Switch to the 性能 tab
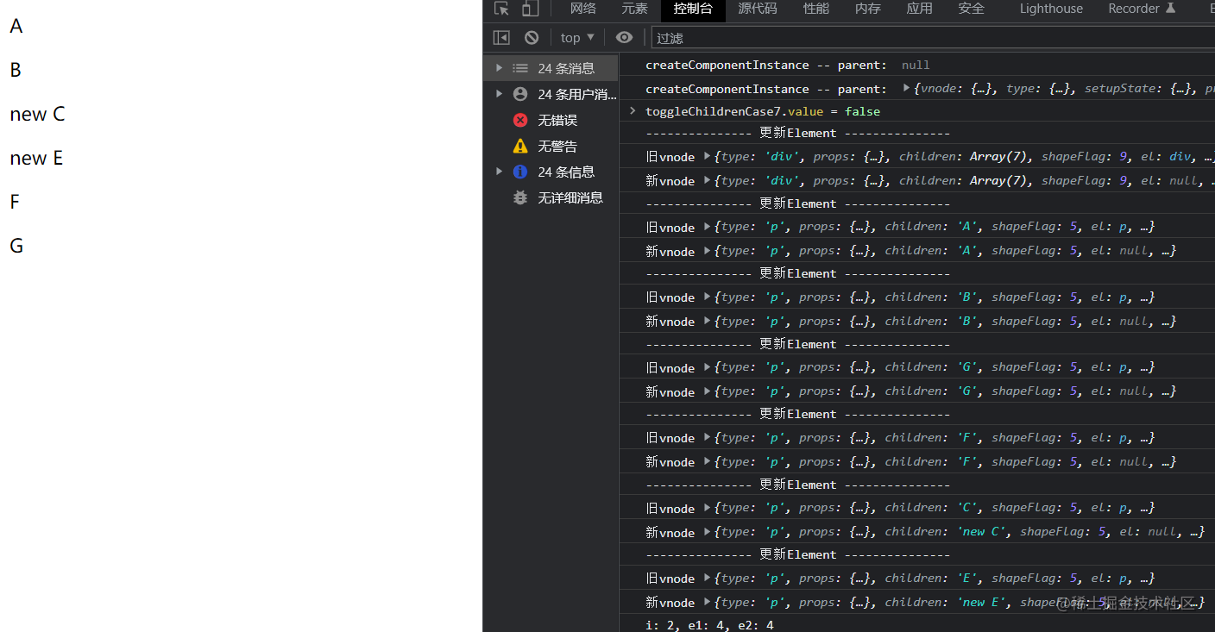This screenshot has height=632, width=1215. [816, 9]
